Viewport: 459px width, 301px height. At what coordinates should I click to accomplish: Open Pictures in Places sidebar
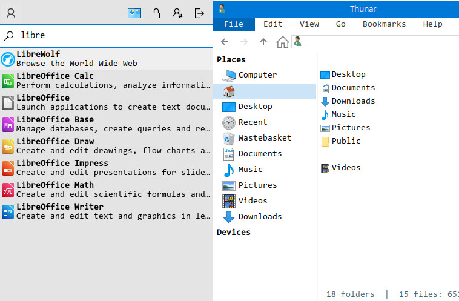click(265, 185)
